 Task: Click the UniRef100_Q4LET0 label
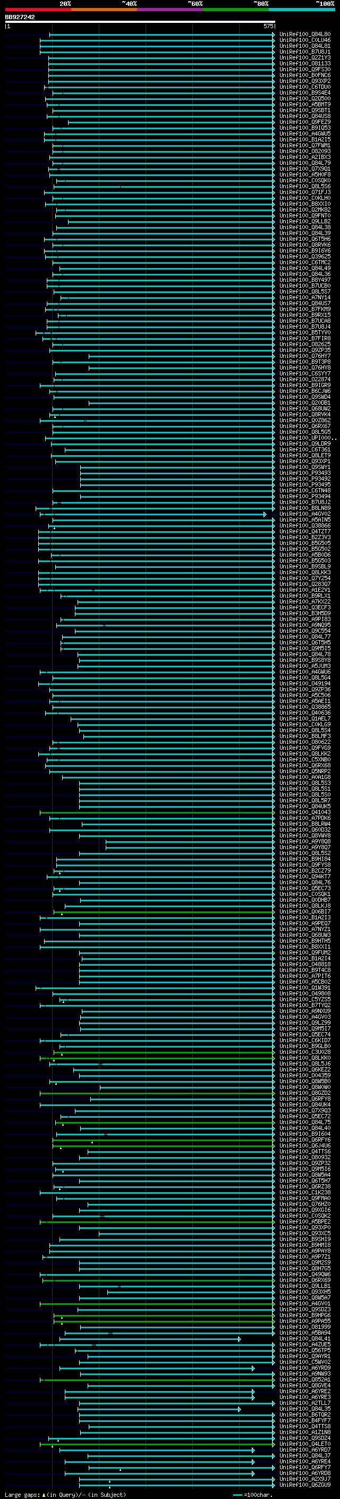coord(304,1444)
